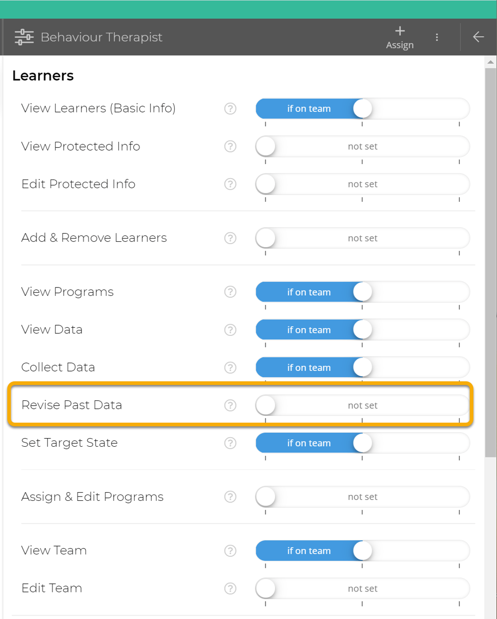497x619 pixels.
Task: Click the question mark next to Edit Protected Info
Action: [x=230, y=184]
